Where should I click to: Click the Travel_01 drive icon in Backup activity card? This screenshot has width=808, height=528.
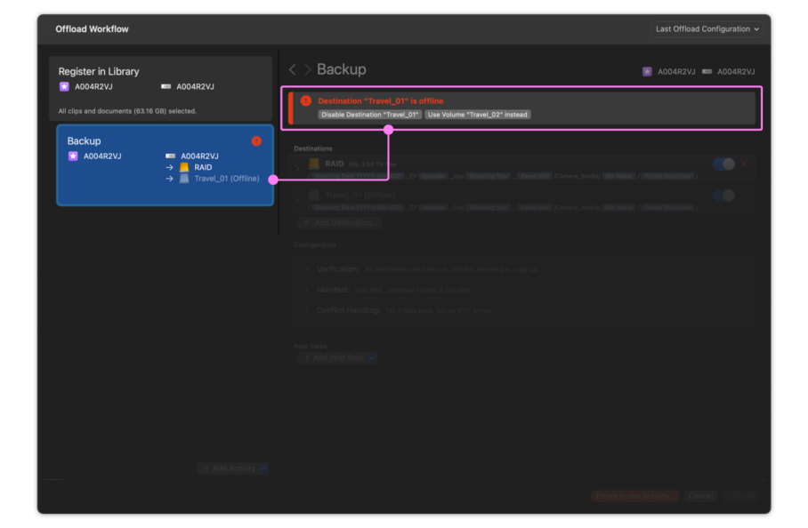tap(184, 179)
